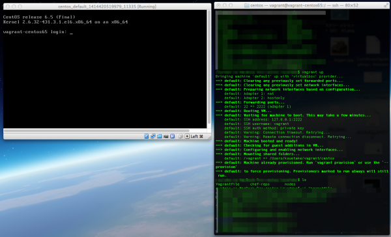This screenshot has width=391, height=237.
Task: Click the horizontal scrollbar of the VirtualBox window
Action: pyautogui.click(x=96, y=131)
